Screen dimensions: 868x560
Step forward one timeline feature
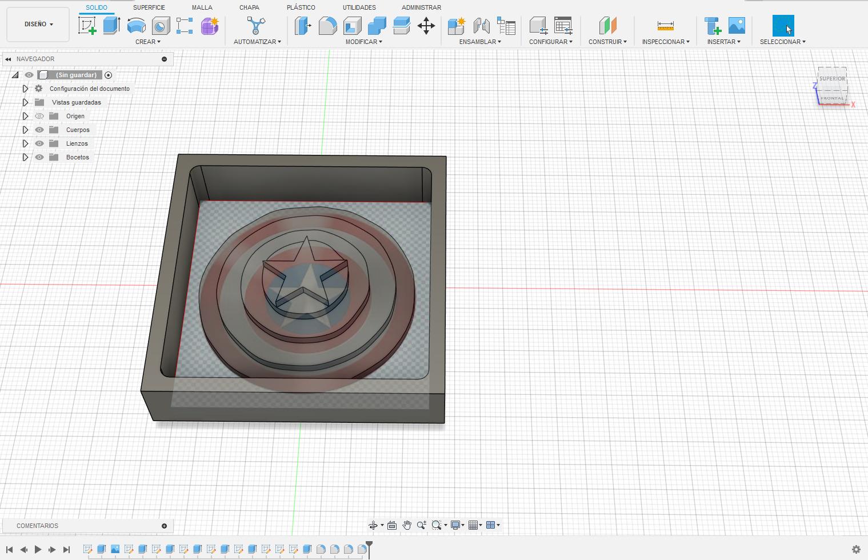coord(52,550)
